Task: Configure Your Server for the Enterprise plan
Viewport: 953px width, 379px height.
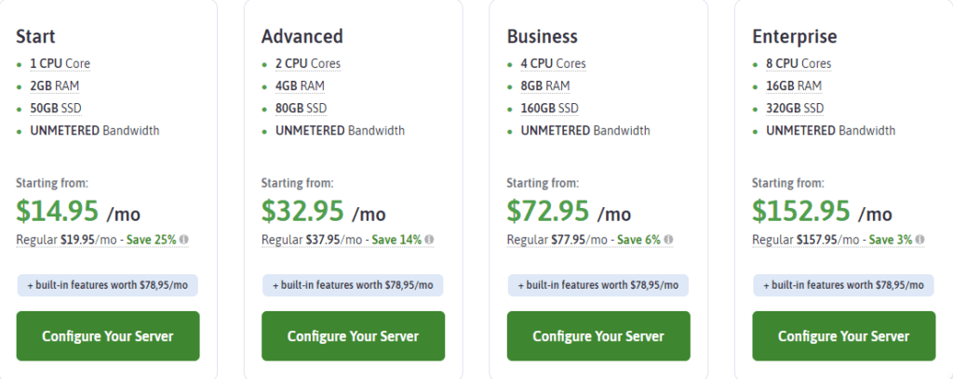Action: (x=843, y=336)
